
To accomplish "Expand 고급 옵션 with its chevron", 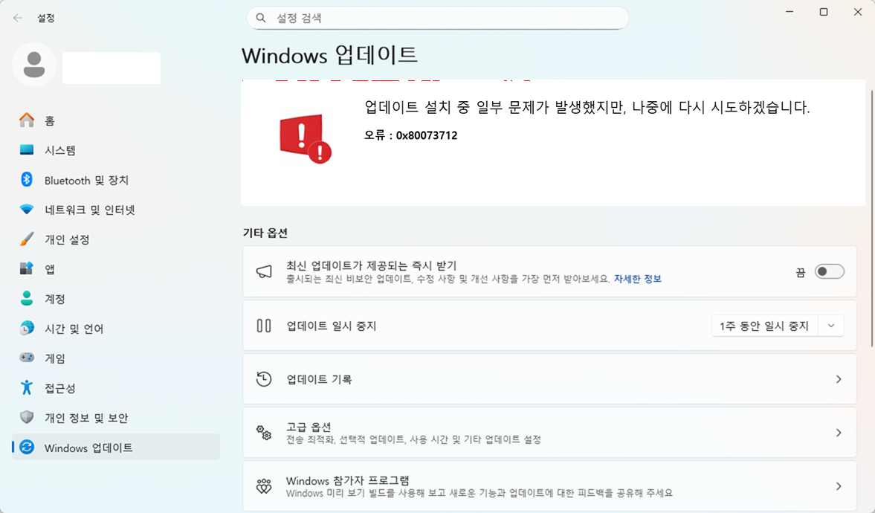I will pyautogui.click(x=838, y=433).
